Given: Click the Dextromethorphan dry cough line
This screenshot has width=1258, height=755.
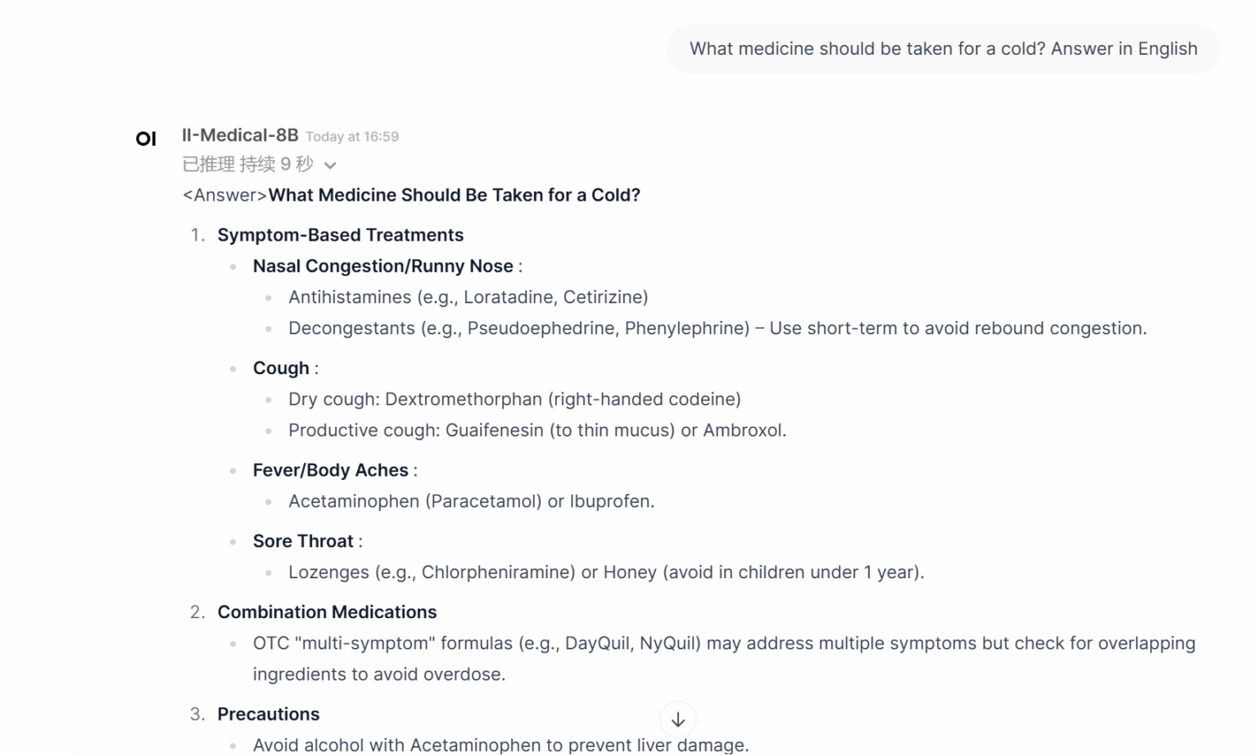Looking at the screenshot, I should (514, 400).
